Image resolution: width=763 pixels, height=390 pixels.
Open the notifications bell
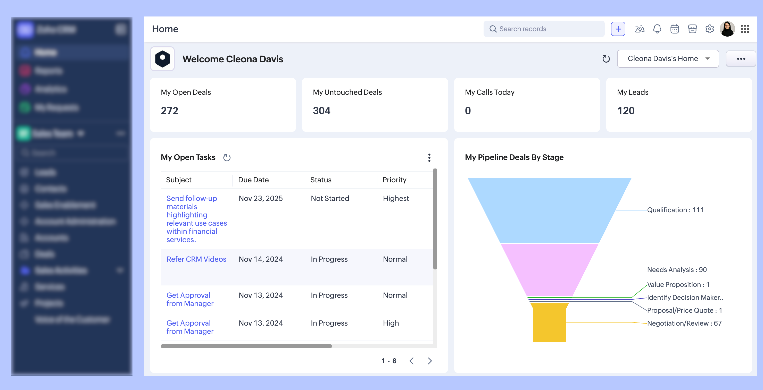657,29
